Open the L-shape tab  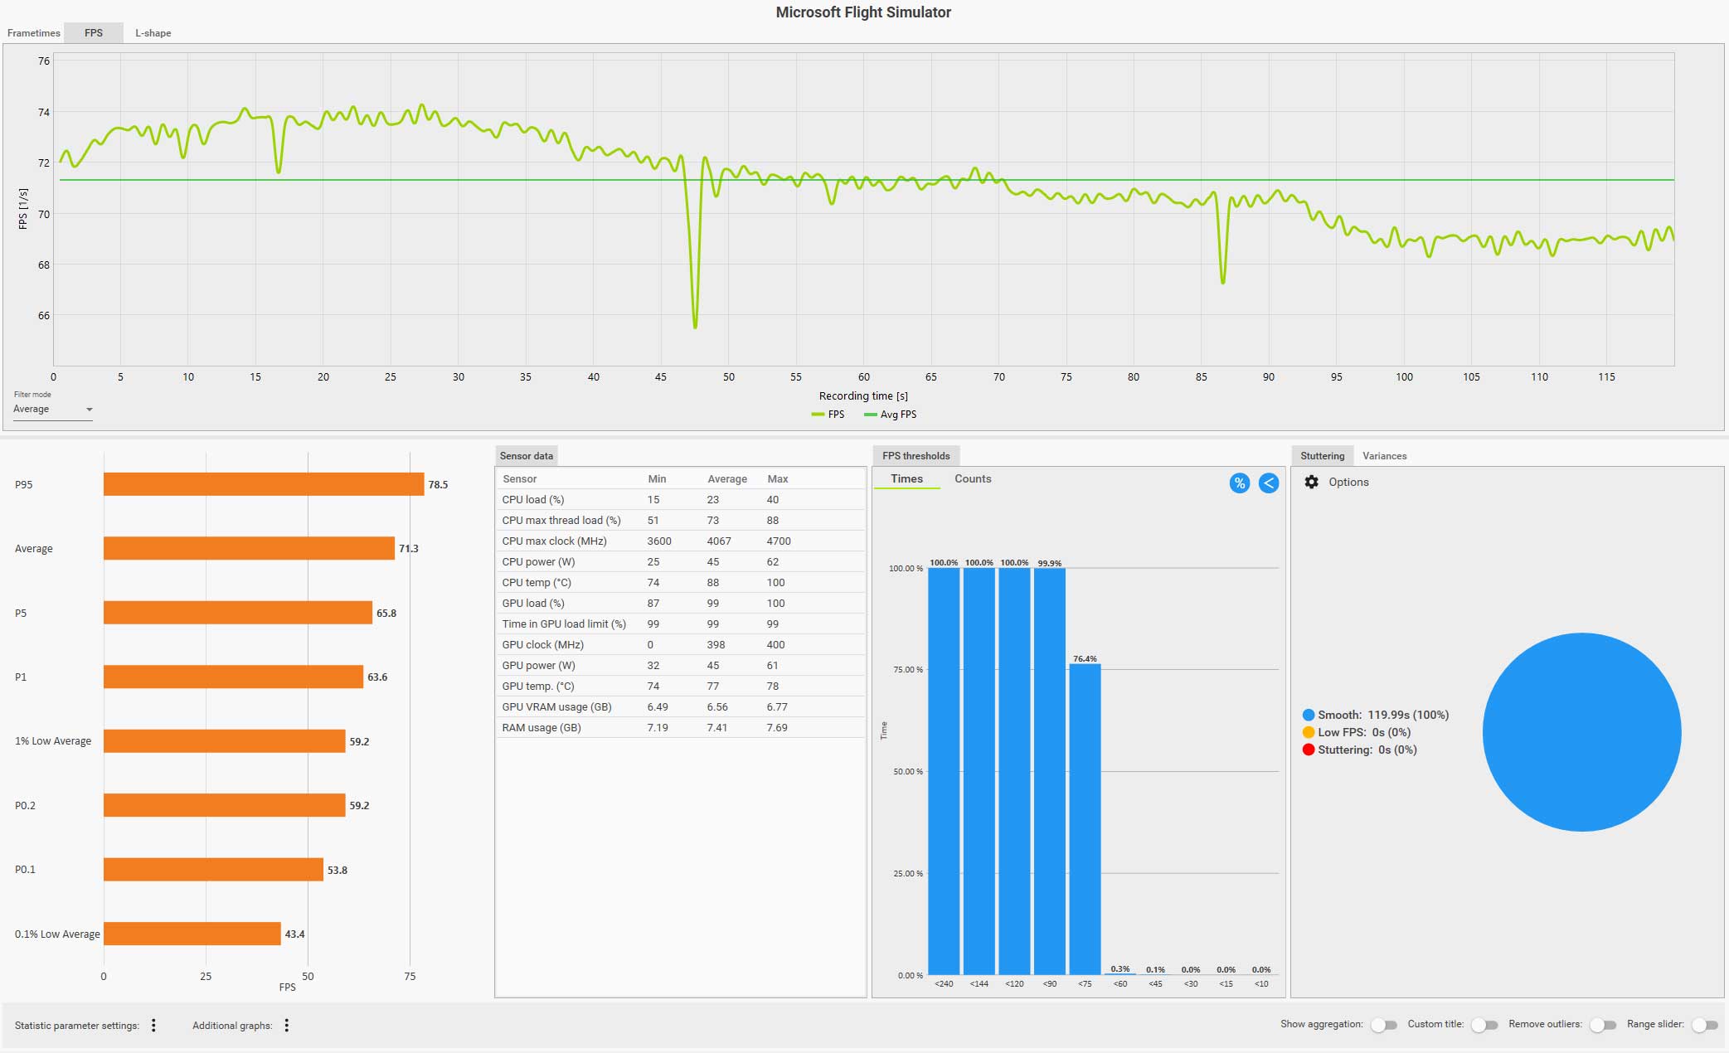pos(153,33)
